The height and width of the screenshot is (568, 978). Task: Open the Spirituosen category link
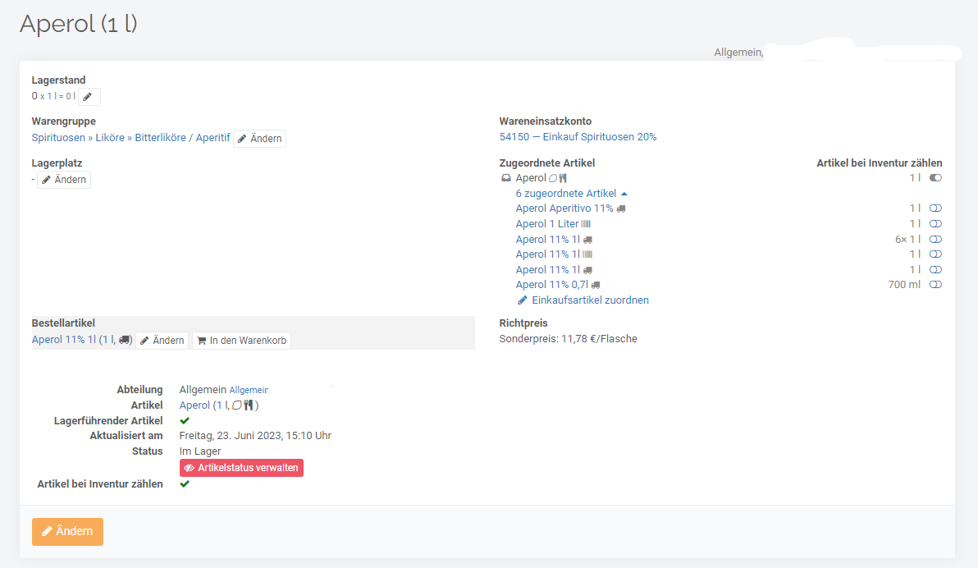[x=58, y=137]
